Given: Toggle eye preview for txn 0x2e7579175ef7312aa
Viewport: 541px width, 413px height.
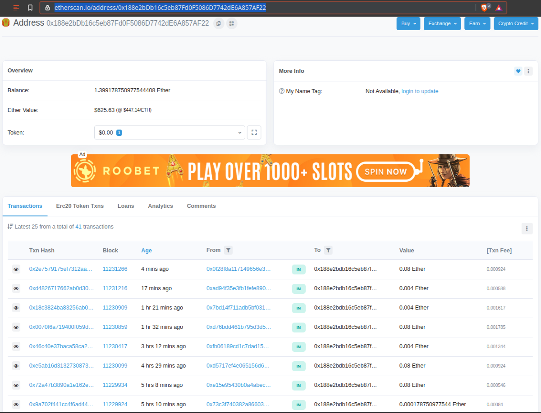Looking at the screenshot, I should tap(16, 269).
